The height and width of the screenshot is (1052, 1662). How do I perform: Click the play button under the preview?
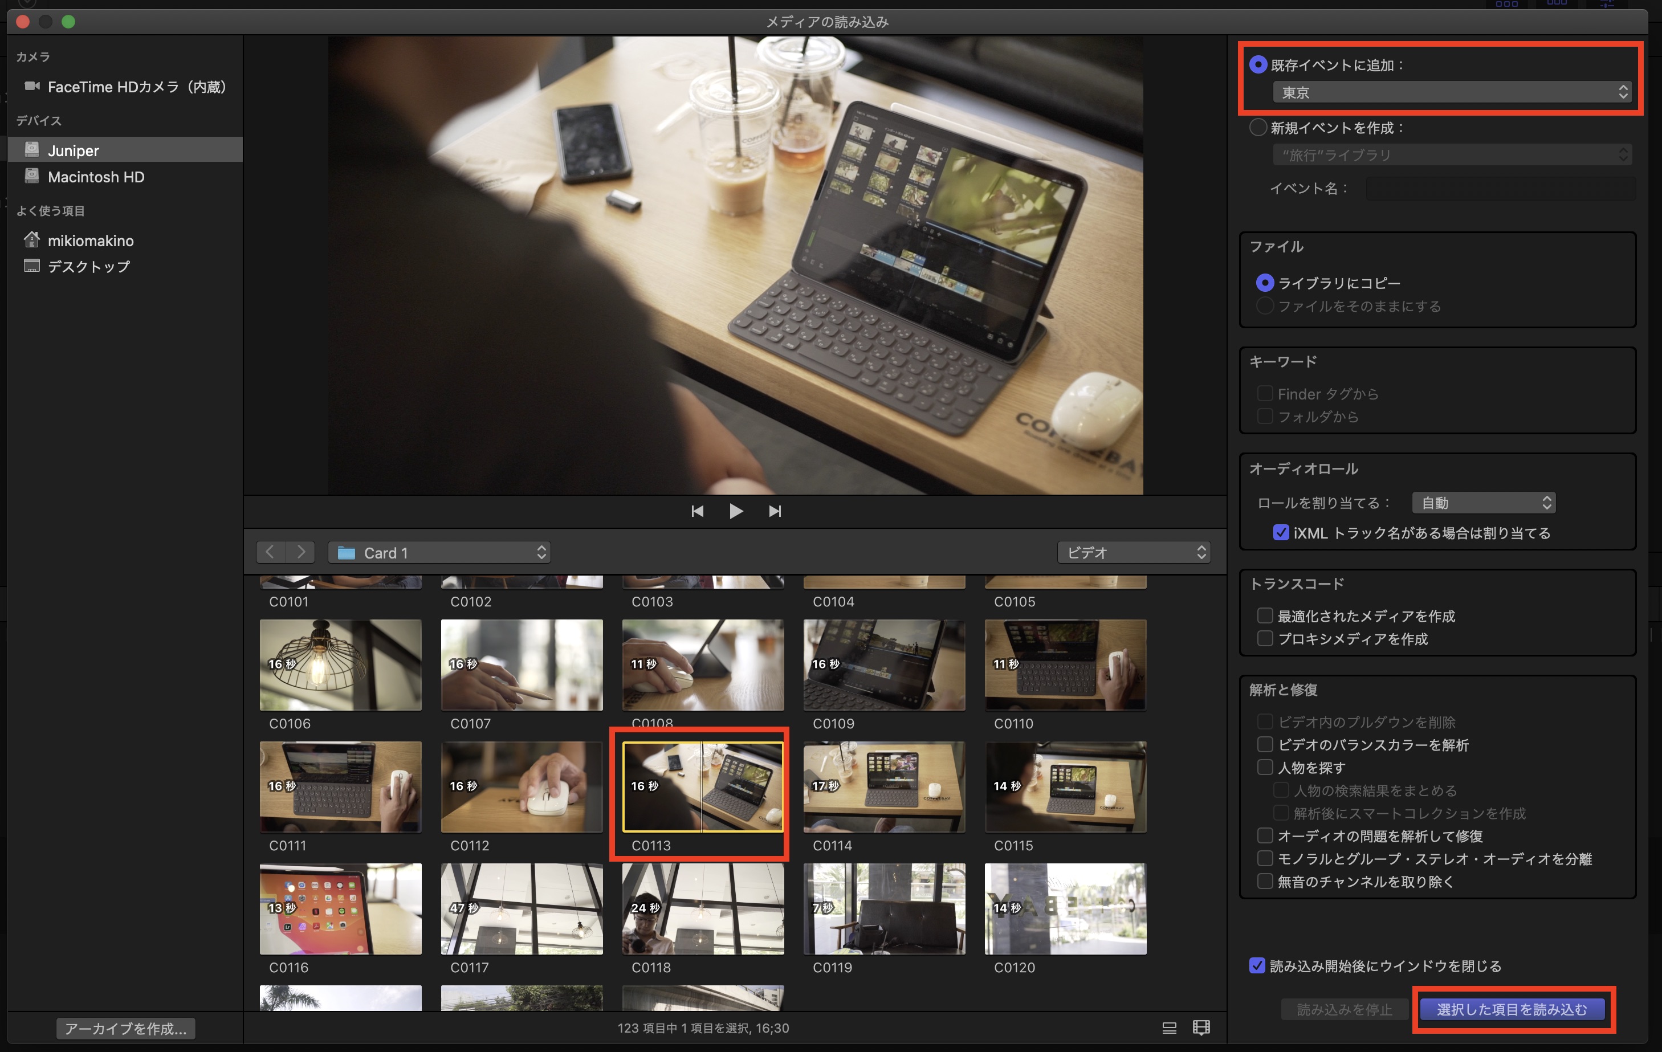pos(736,511)
